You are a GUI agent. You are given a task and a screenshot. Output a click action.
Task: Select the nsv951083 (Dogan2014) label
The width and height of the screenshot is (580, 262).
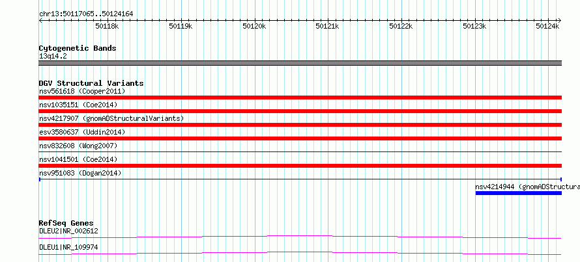(x=80, y=173)
